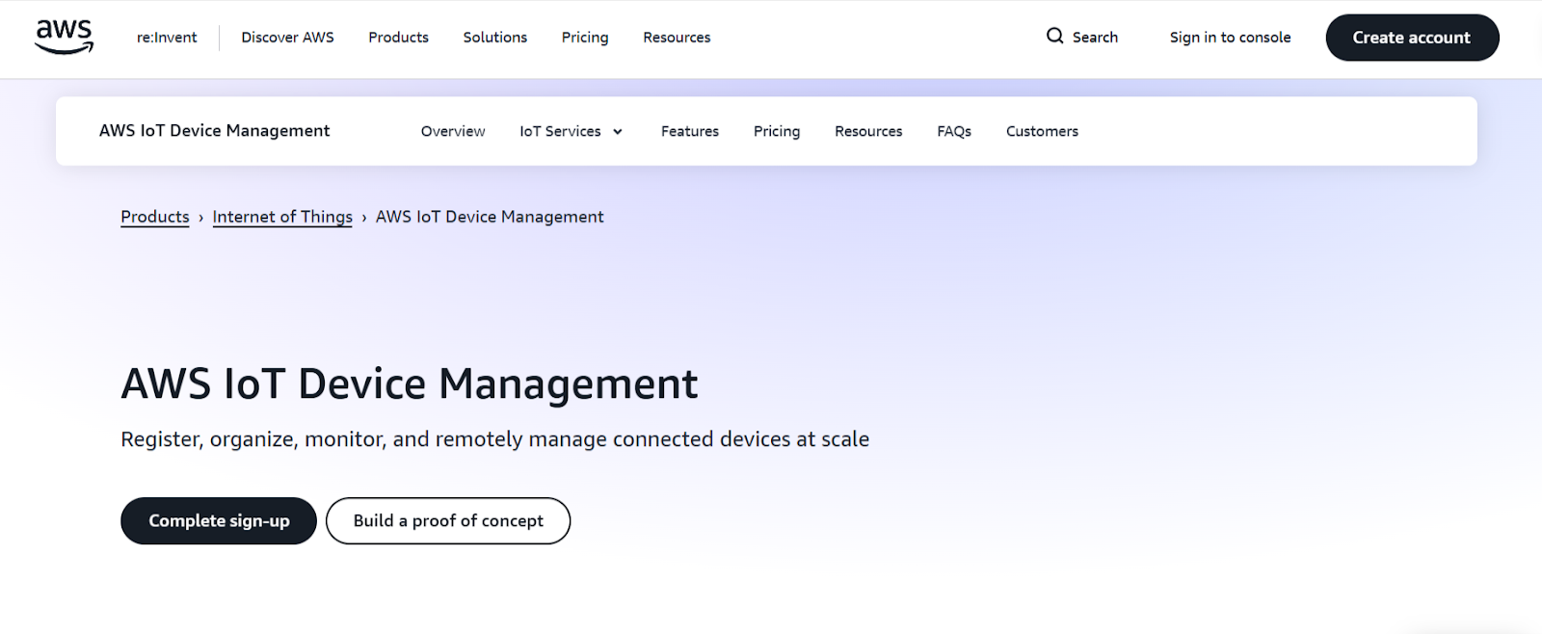1542x634 pixels.
Task: Click the Products breadcrumb link
Action: pos(155,217)
